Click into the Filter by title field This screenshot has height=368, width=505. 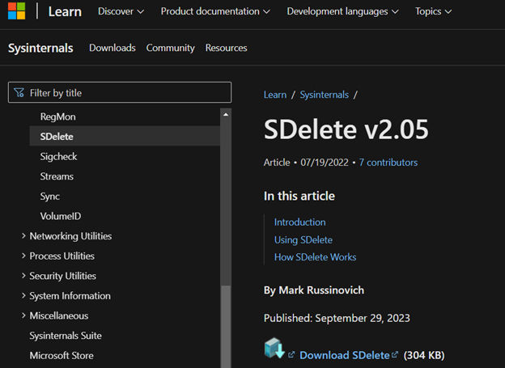(120, 93)
